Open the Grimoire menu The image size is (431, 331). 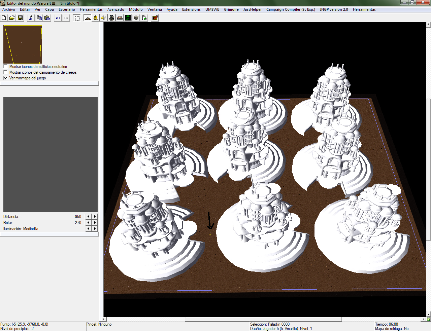(231, 9)
